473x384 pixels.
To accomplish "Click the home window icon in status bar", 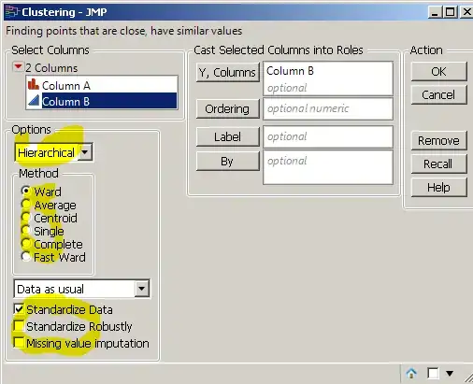I will click(x=411, y=373).
